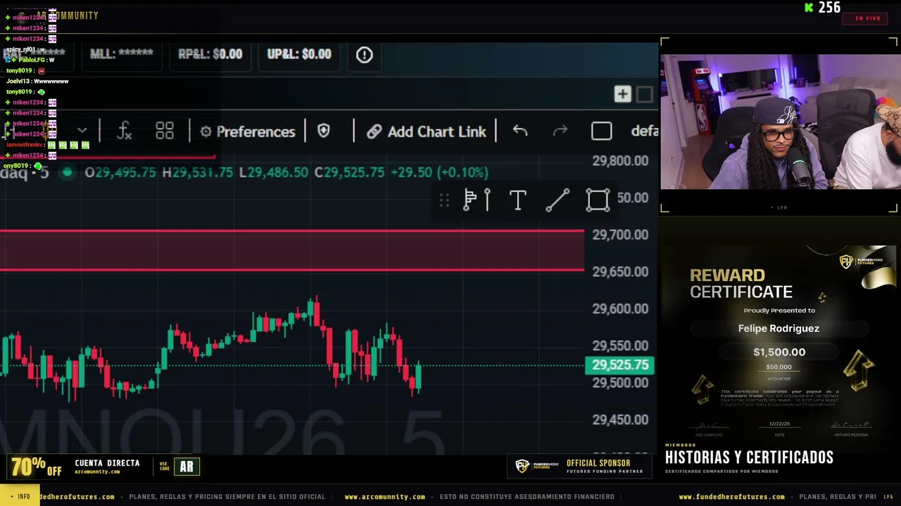Select the rectangle drawing tool
901x506 pixels.
tap(598, 200)
